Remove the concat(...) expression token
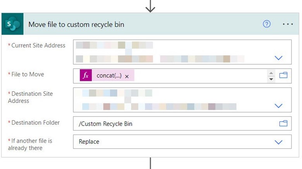302x169 pixels. pos(127,76)
